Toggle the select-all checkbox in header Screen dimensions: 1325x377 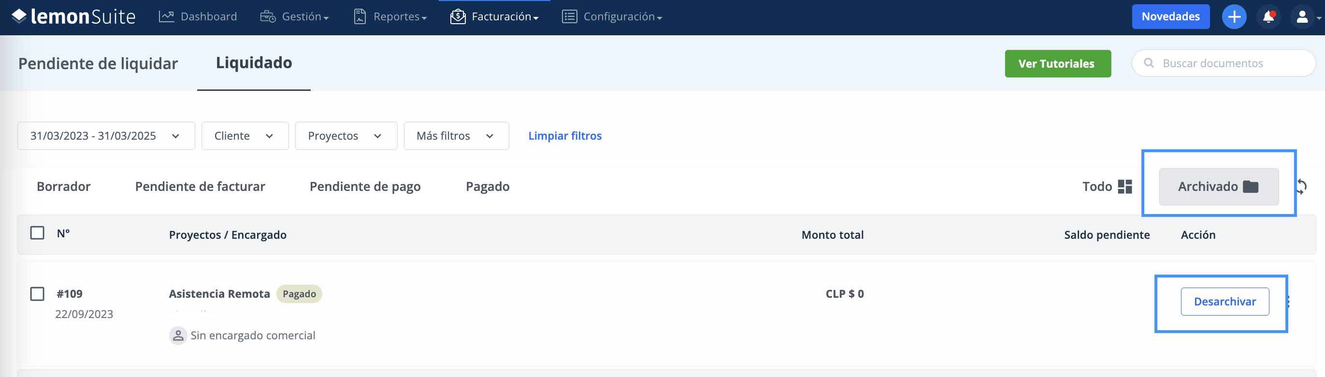pyautogui.click(x=37, y=233)
